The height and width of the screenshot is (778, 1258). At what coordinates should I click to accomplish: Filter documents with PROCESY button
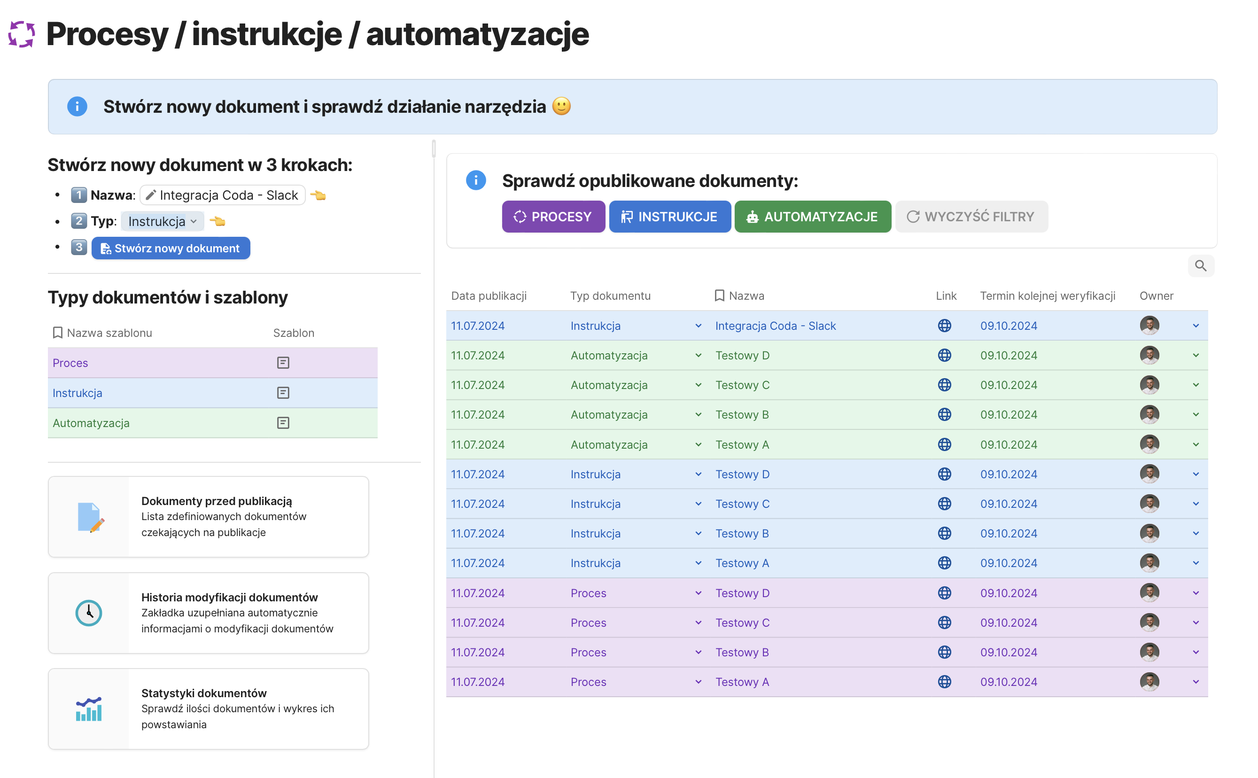[x=553, y=217]
